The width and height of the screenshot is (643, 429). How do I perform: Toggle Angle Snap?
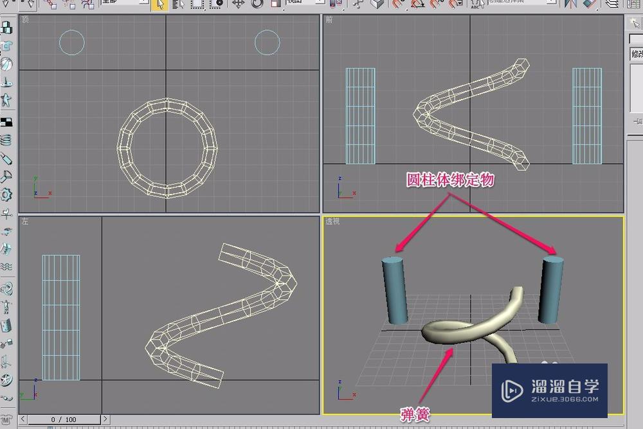tap(418, 4)
